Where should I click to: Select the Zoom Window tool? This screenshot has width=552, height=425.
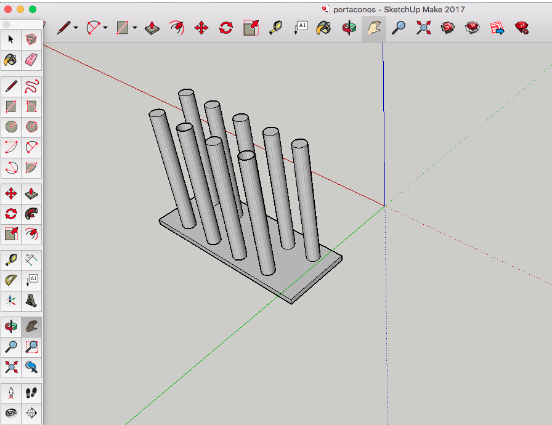coord(31,347)
